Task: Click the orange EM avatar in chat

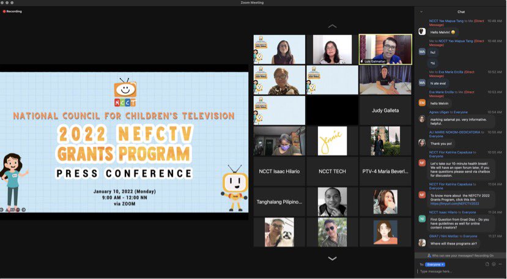Action: coord(422,103)
